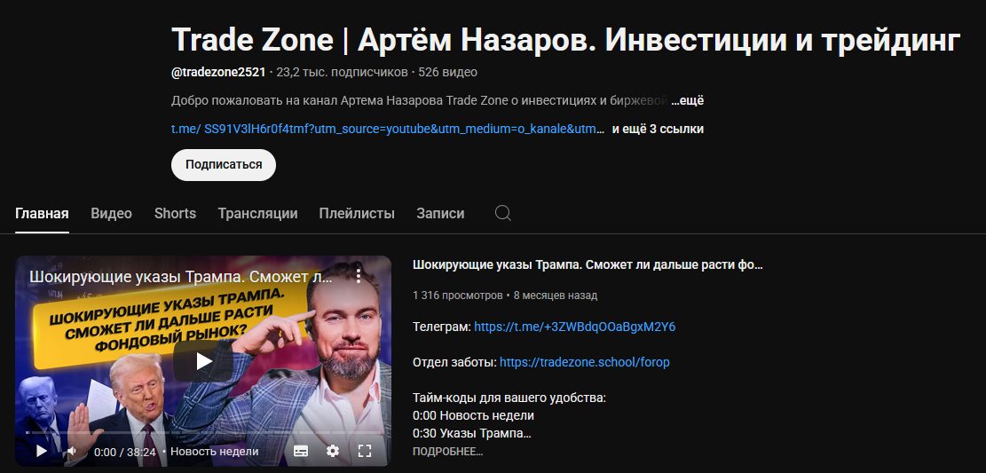986x473 pixels.
Task: Play the featured video with center play button
Action: click(x=203, y=360)
